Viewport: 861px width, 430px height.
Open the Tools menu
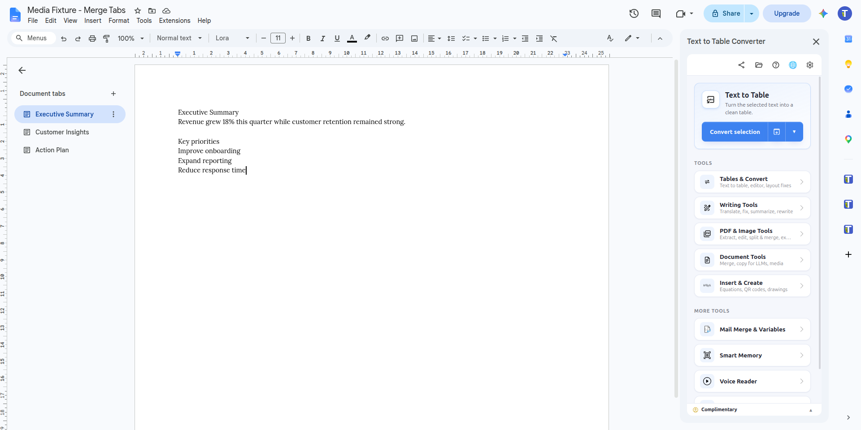[x=144, y=21]
